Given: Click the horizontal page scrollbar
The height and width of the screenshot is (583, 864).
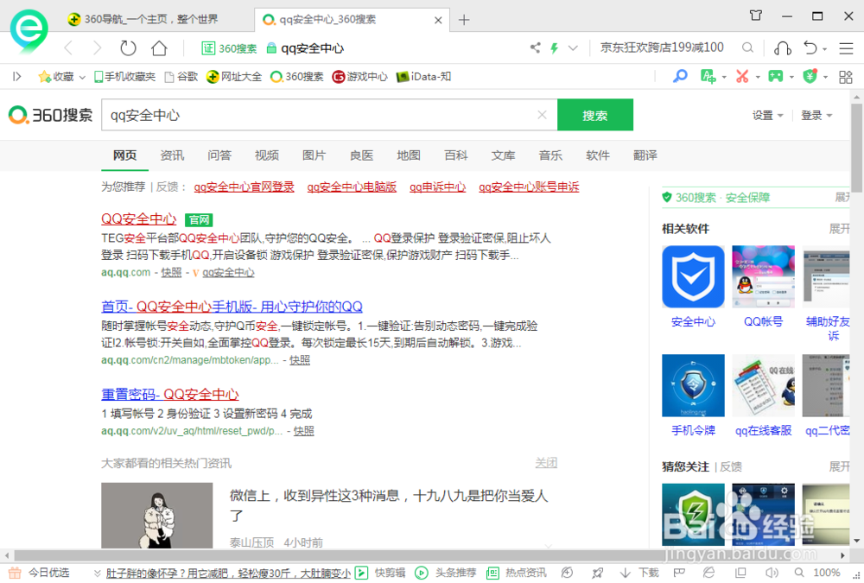Looking at the screenshot, I should (x=424, y=554).
